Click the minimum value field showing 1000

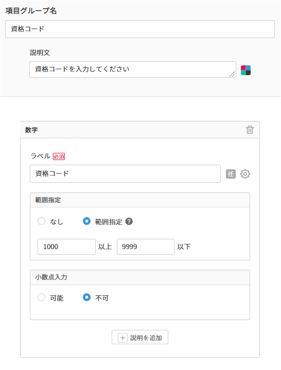tap(66, 246)
